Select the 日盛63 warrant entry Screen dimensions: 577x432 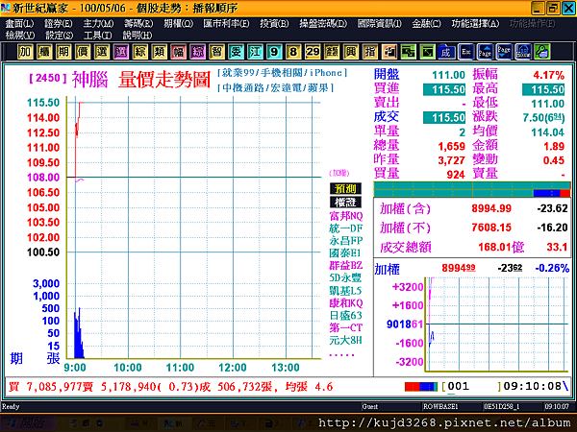click(346, 316)
